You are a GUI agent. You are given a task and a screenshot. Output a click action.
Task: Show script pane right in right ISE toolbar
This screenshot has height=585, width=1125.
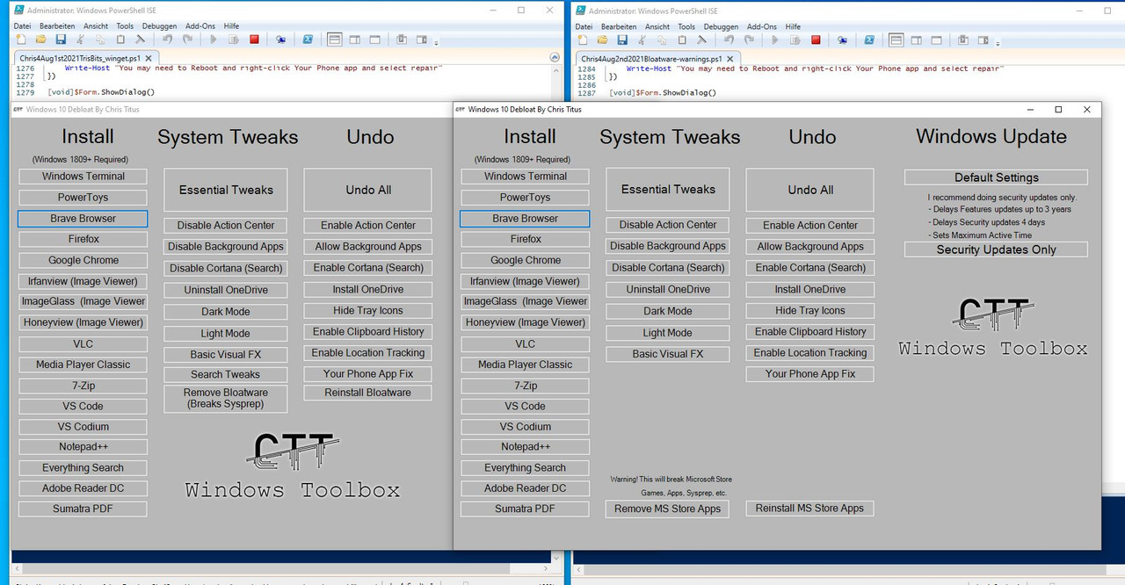(x=916, y=40)
